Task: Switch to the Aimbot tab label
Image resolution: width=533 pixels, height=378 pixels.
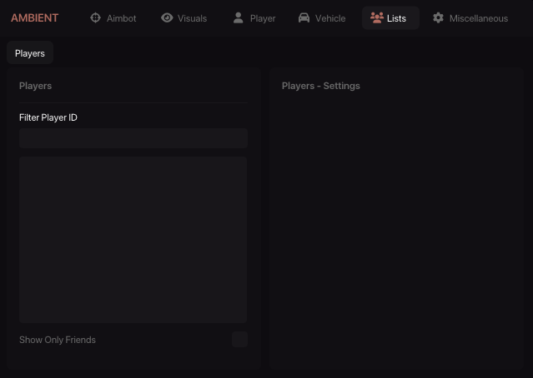Action: pyautogui.click(x=122, y=18)
